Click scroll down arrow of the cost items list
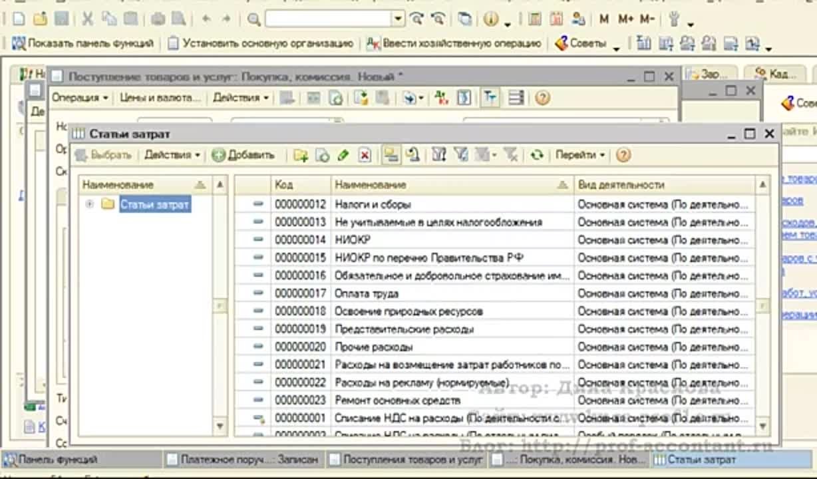This screenshot has width=817, height=479. [x=762, y=426]
